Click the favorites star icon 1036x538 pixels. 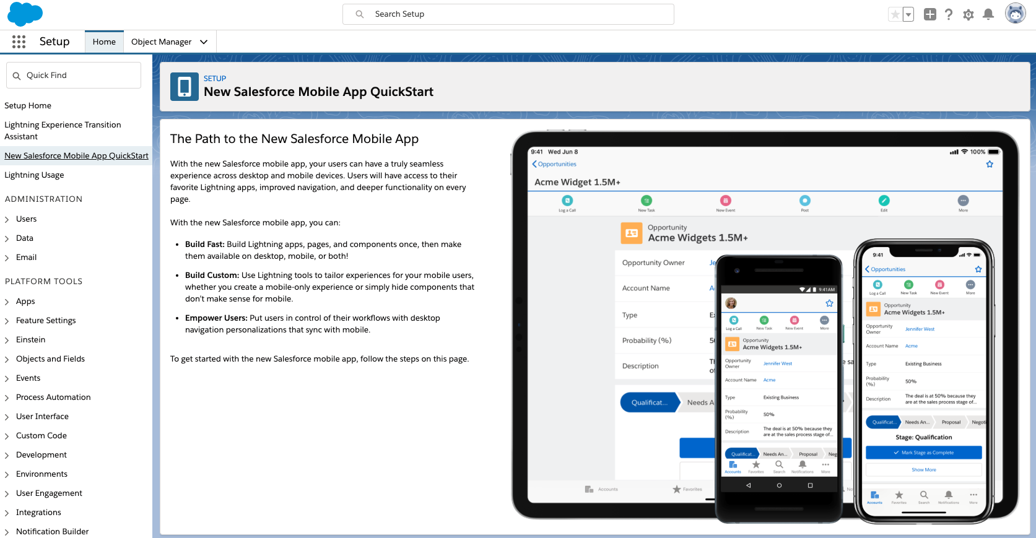tap(895, 14)
